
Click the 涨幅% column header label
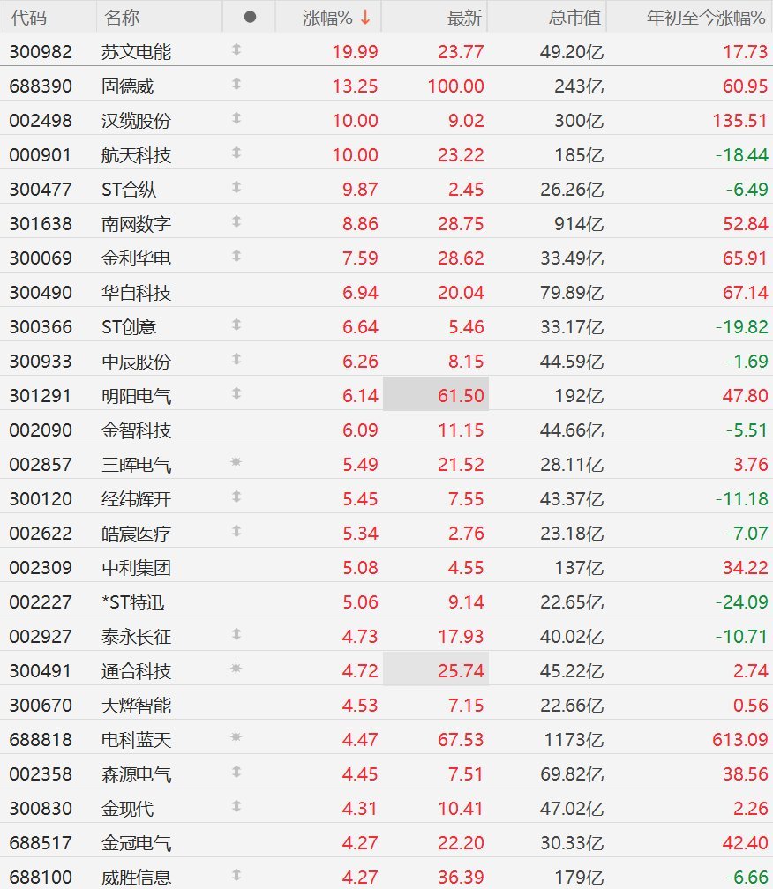click(x=327, y=18)
